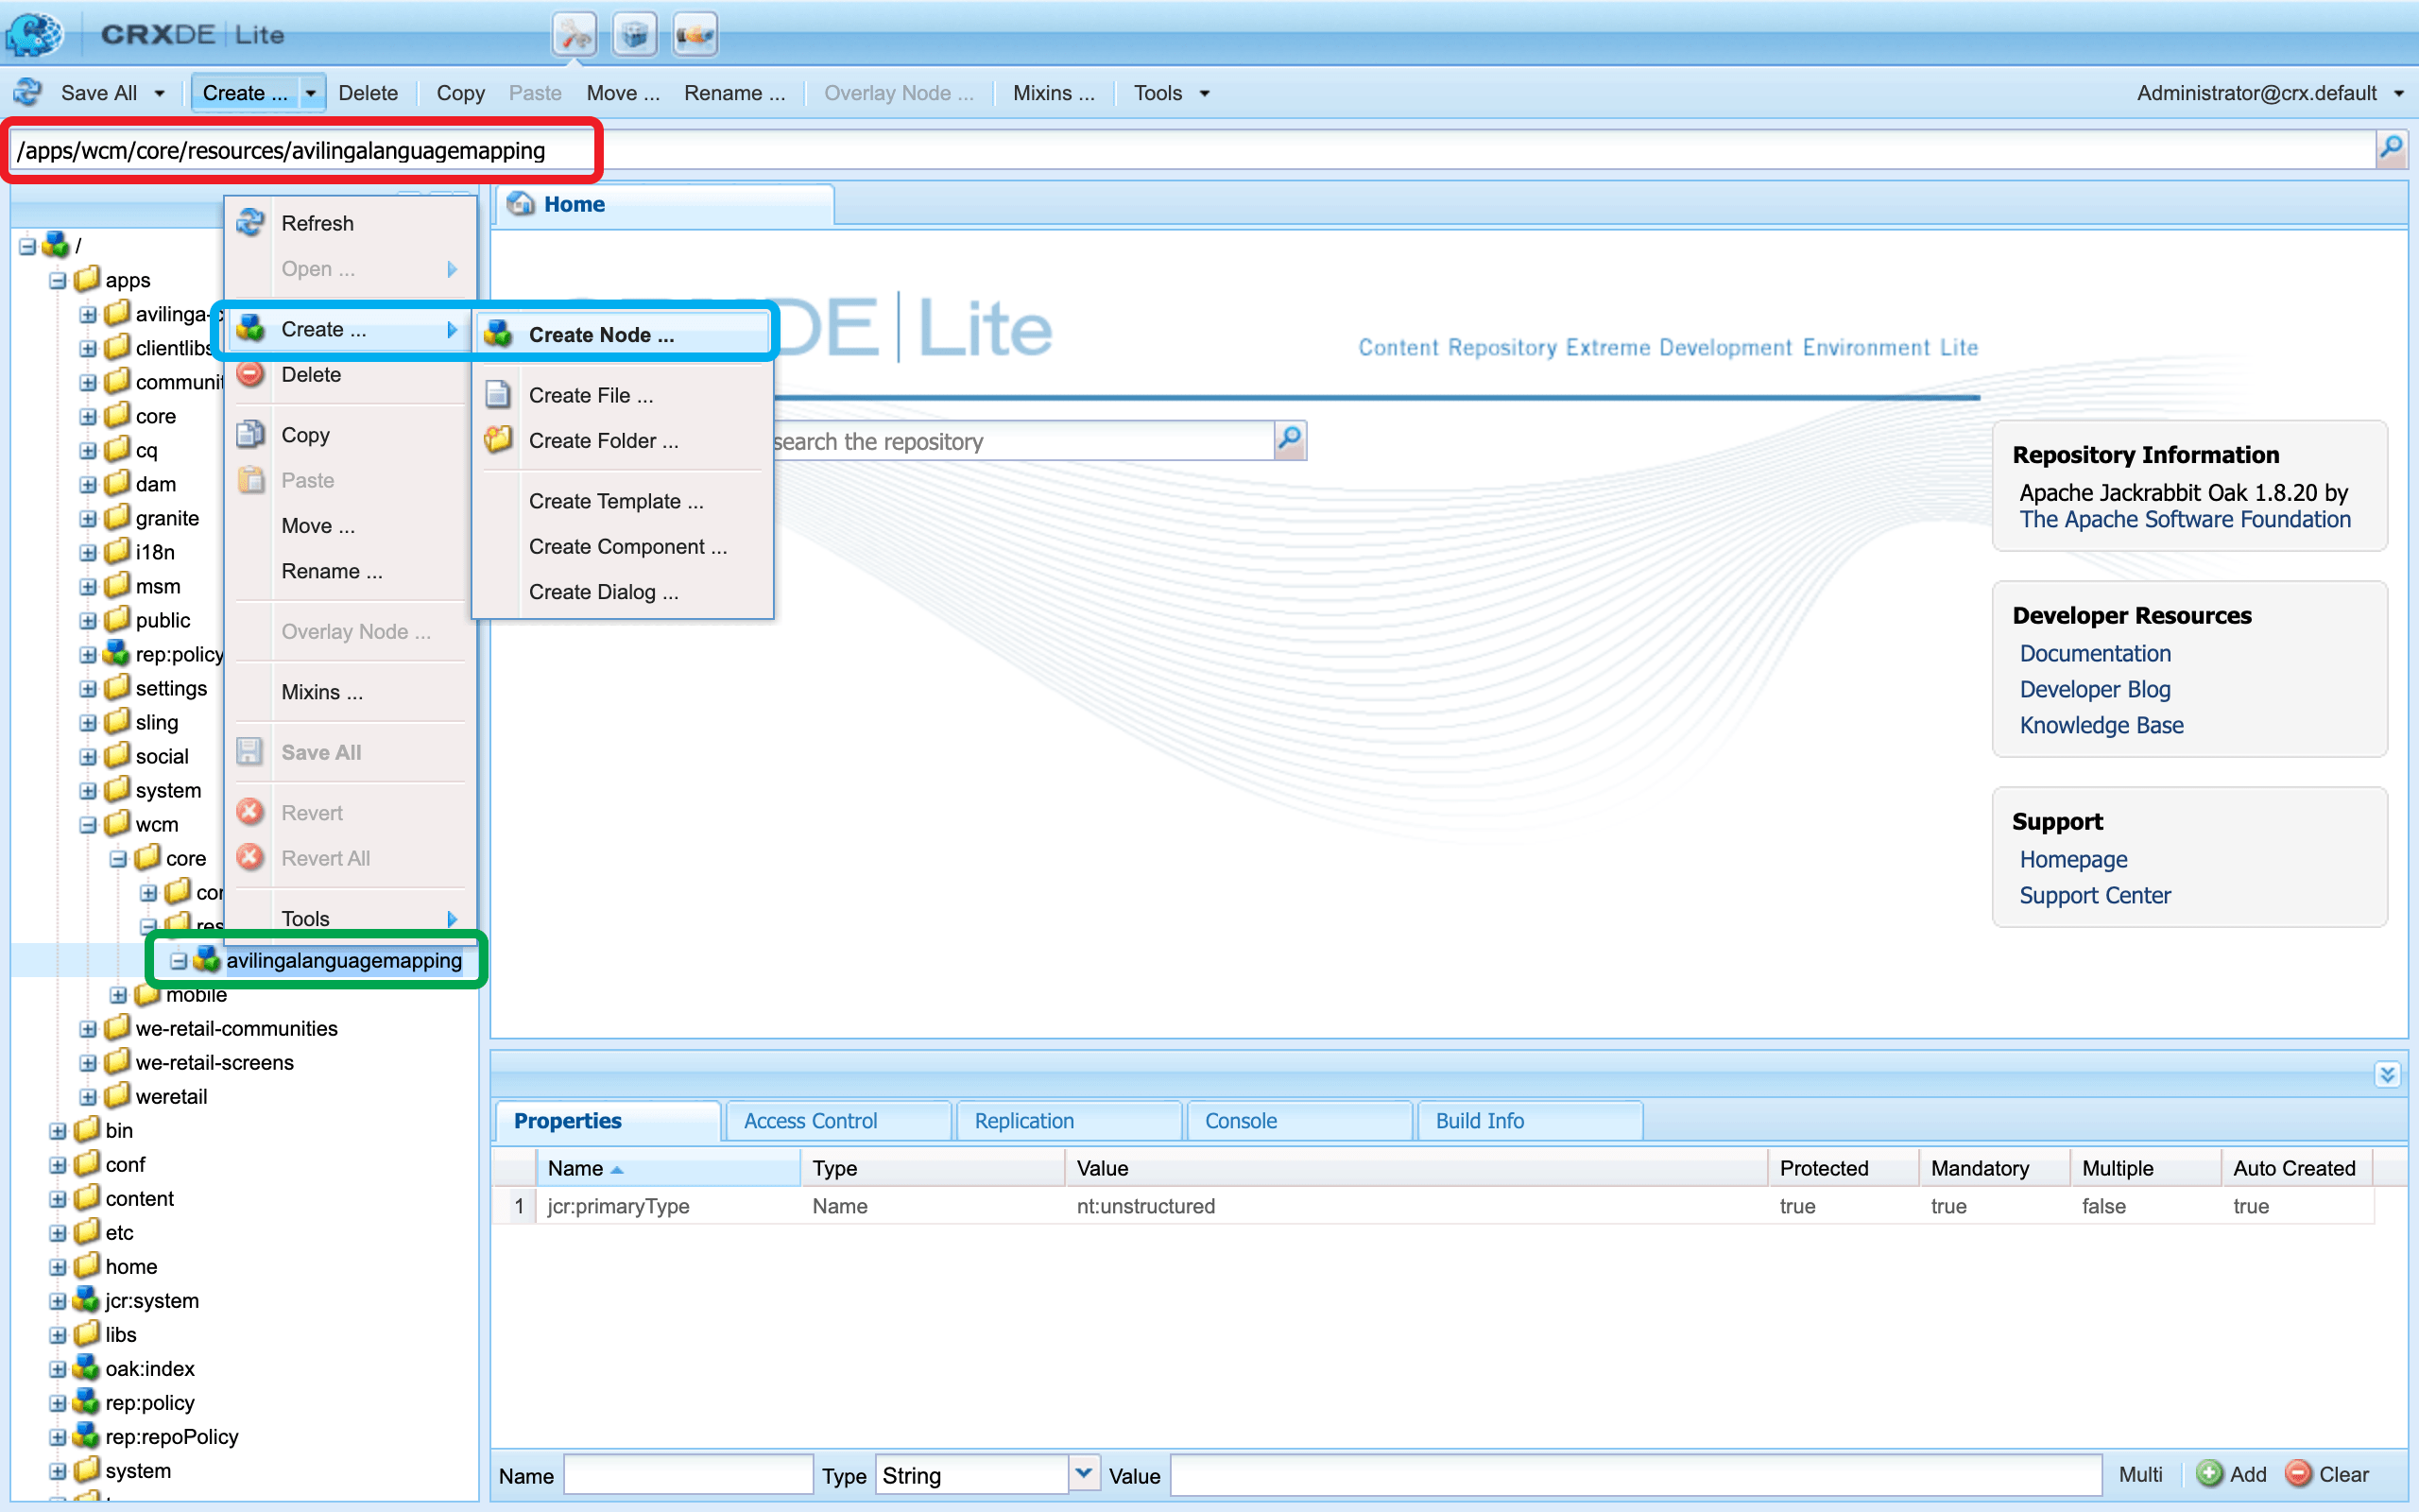
Task: Collapse the wcm folder node
Action: tap(88, 825)
